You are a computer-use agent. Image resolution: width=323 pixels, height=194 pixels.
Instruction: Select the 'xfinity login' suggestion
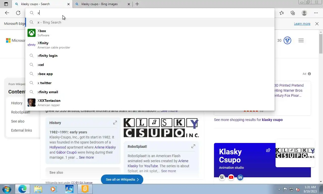[150, 56]
